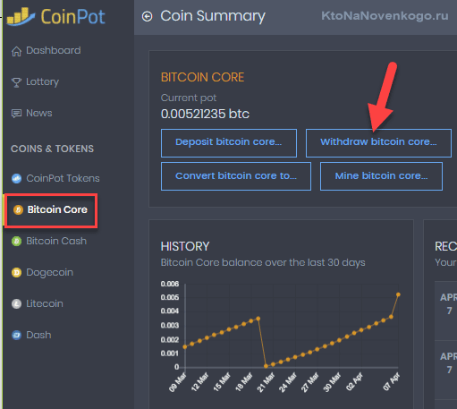The width and height of the screenshot is (457, 409).
Task: Click the Dashboard home icon
Action: pos(16,51)
